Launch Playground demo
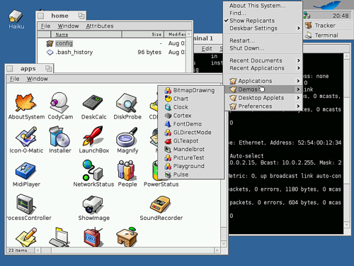Screen dimensions: 354x266 click(190, 166)
